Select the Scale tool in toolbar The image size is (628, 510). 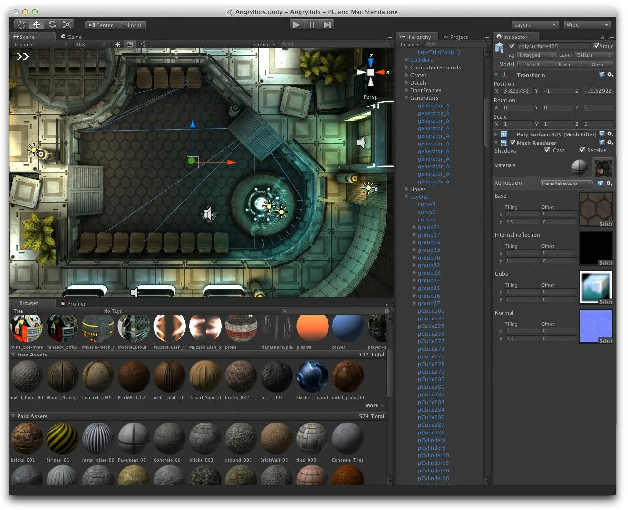[x=68, y=25]
